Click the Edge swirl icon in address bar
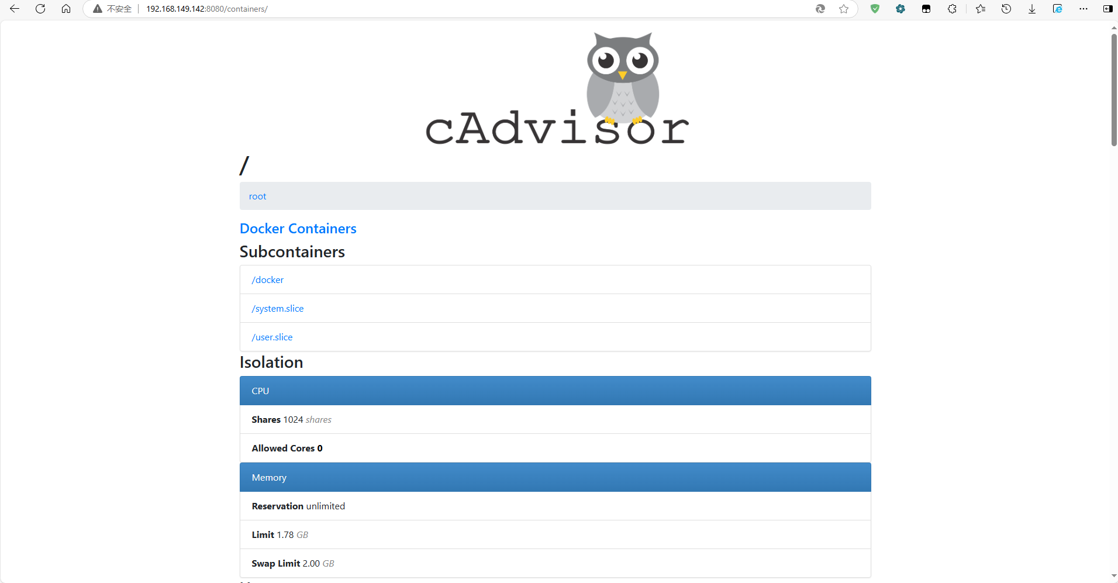 [820, 9]
